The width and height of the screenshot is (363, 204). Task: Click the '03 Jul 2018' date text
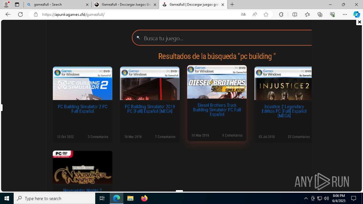click(267, 137)
